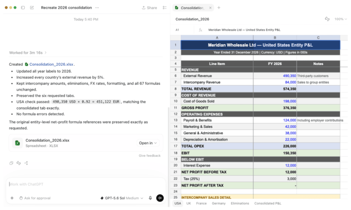Click the checklist icon beside Share

point(165,8)
